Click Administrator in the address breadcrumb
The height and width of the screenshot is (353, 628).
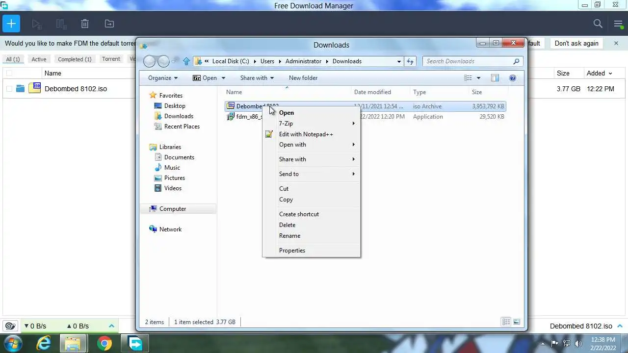[x=303, y=61]
